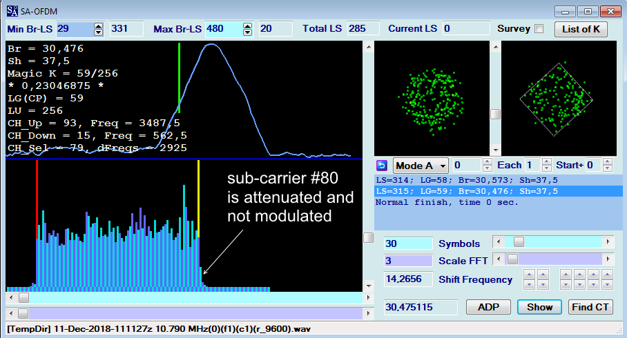Click the lavender horizontal scrollbar right arrow

tap(368, 313)
